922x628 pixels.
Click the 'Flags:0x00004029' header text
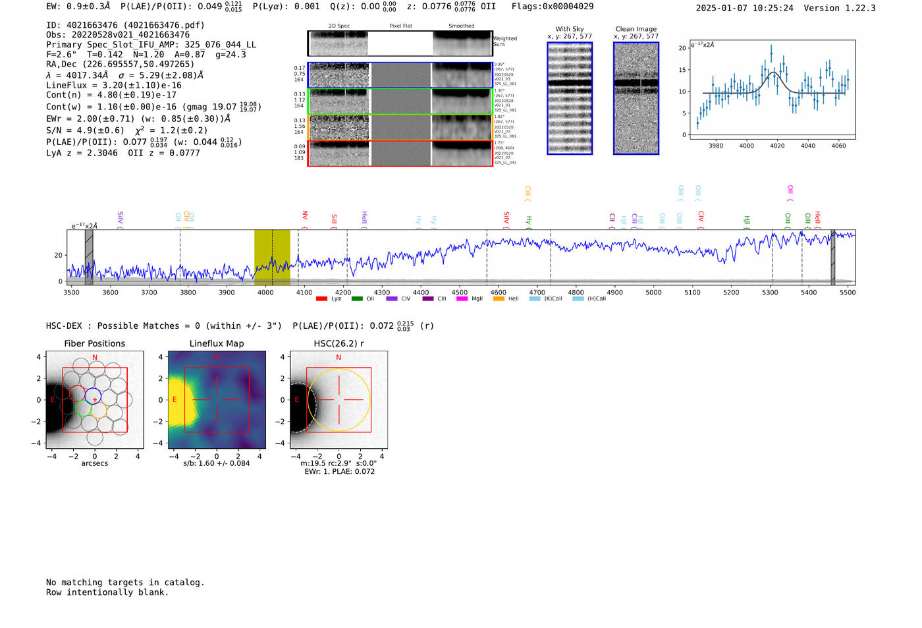click(552, 7)
